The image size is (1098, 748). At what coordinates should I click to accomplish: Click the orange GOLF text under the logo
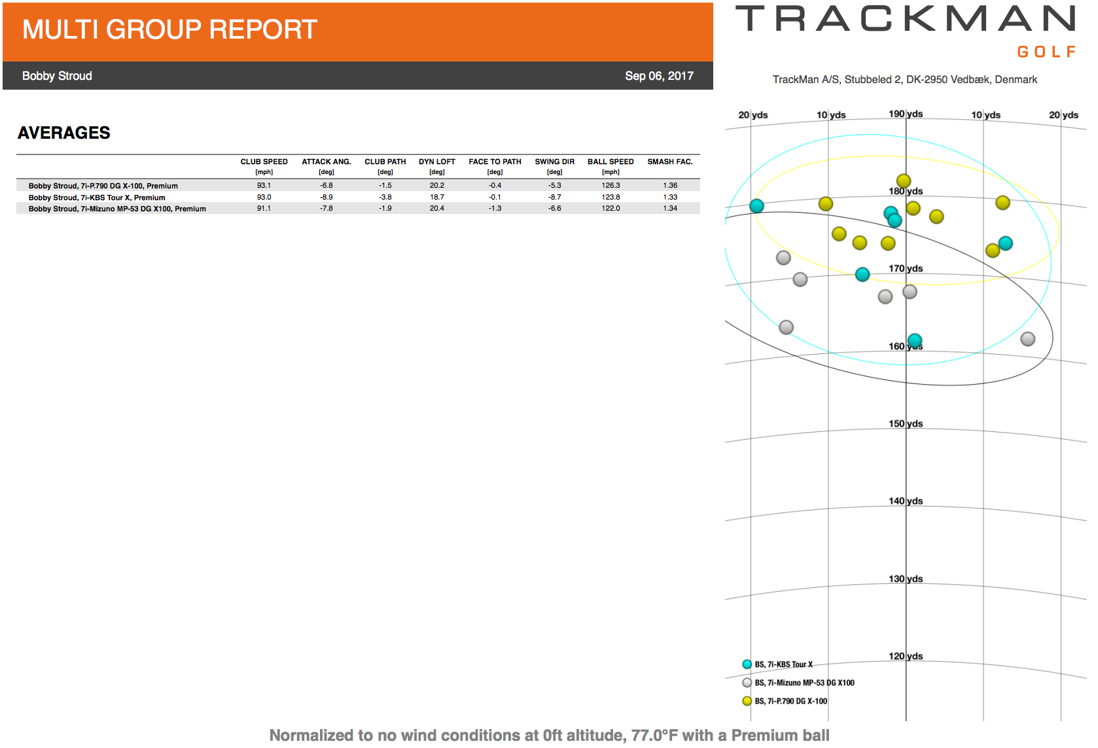coord(1046,52)
